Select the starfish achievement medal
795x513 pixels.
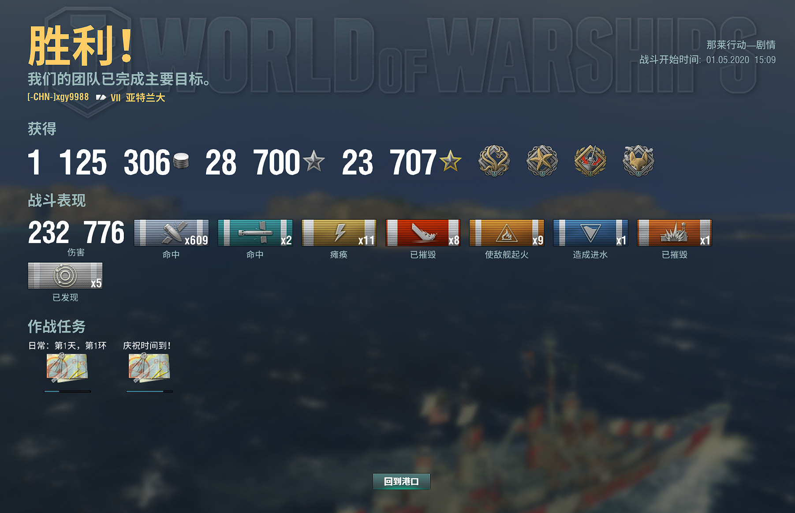(542, 161)
